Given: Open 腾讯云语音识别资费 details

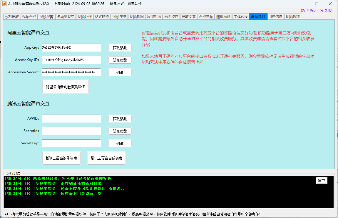Looking at the screenshot, I should tap(61, 158).
